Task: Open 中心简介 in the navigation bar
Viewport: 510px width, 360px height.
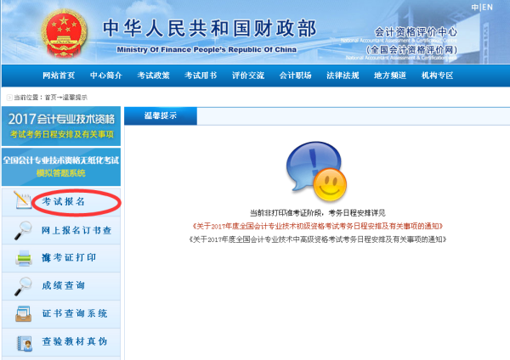Action: (106, 76)
